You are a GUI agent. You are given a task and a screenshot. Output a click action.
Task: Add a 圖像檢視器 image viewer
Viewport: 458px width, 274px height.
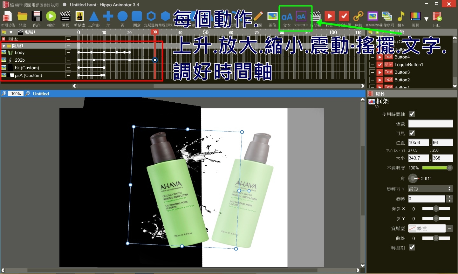(x=373, y=16)
